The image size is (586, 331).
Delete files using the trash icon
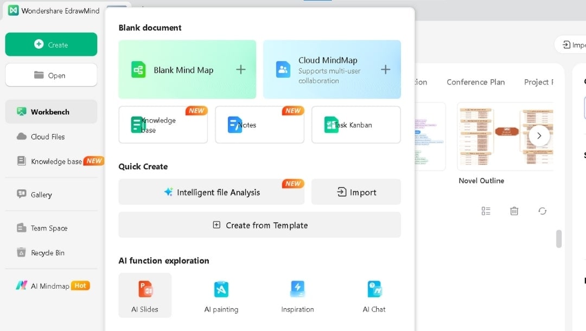[x=514, y=211]
